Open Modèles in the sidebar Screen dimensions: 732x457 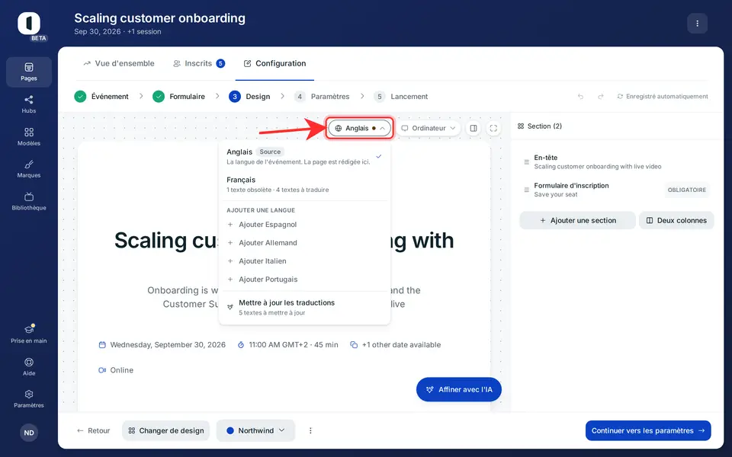(x=29, y=137)
